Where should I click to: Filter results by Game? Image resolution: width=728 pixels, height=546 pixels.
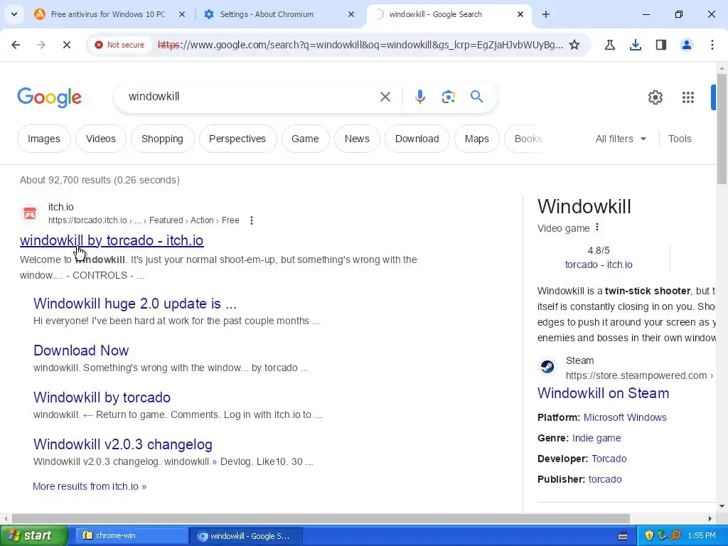tap(305, 139)
